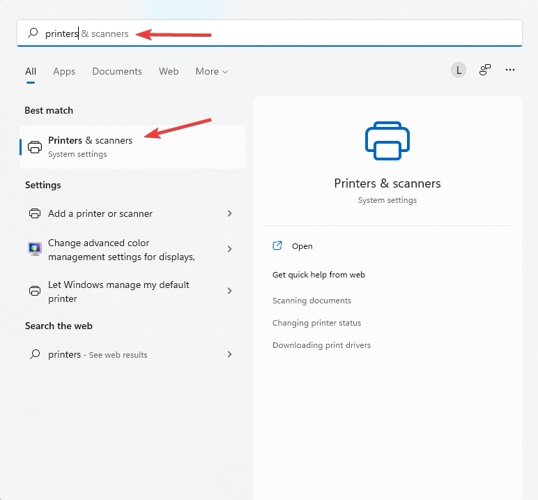Viewport: 538px width, 500px height.
Task: Click printer icon beside Add a printer
Action: coord(35,213)
